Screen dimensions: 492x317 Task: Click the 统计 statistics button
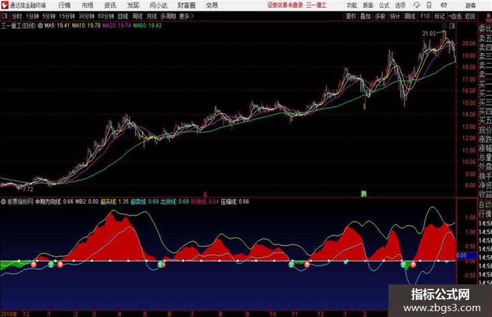tap(395, 16)
